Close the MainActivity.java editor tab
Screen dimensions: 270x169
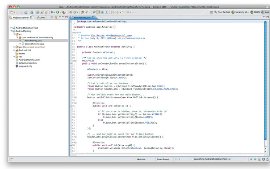point(93,18)
